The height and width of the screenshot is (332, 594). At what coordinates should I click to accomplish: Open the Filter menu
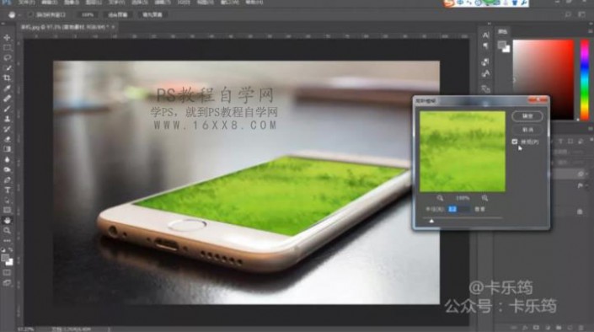pyautogui.click(x=162, y=3)
